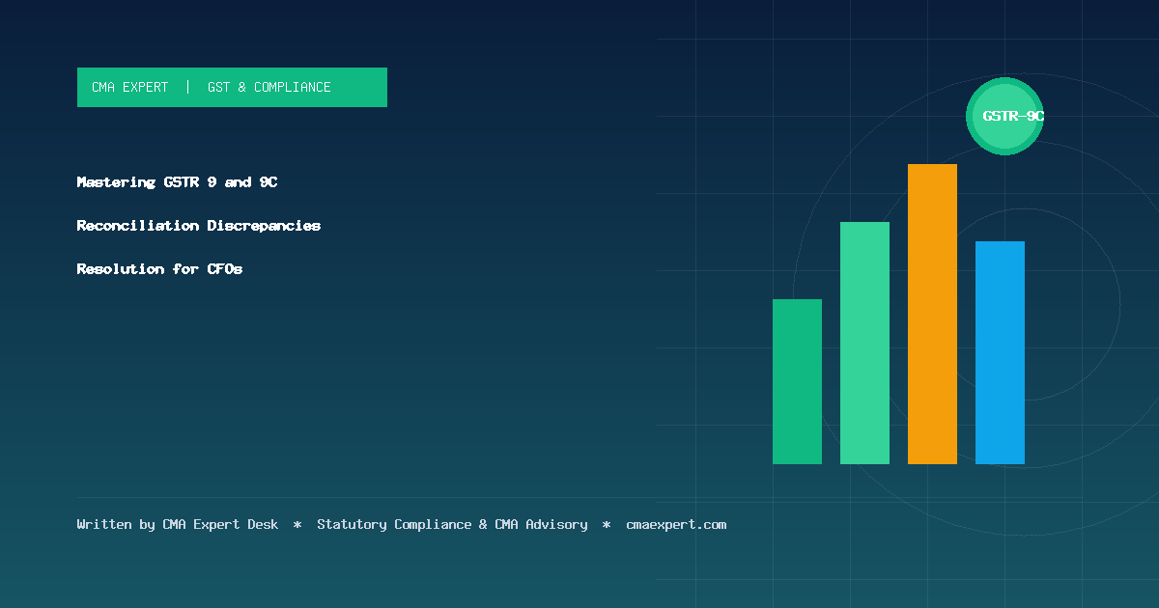Click 'Written by CMA Expert Desk' byline

[178, 525]
